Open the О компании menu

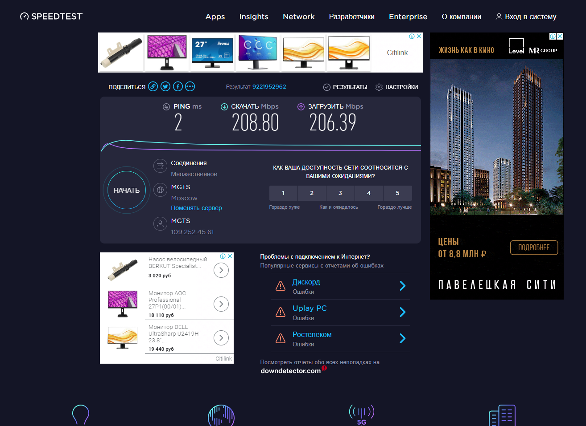[462, 16]
